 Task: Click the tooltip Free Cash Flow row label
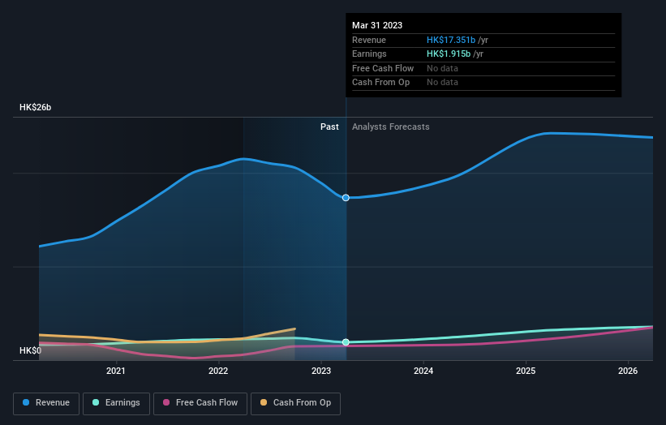(383, 68)
